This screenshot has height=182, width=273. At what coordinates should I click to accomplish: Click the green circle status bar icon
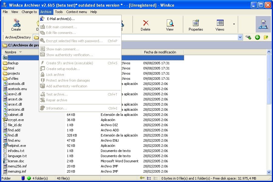(x=29, y=178)
